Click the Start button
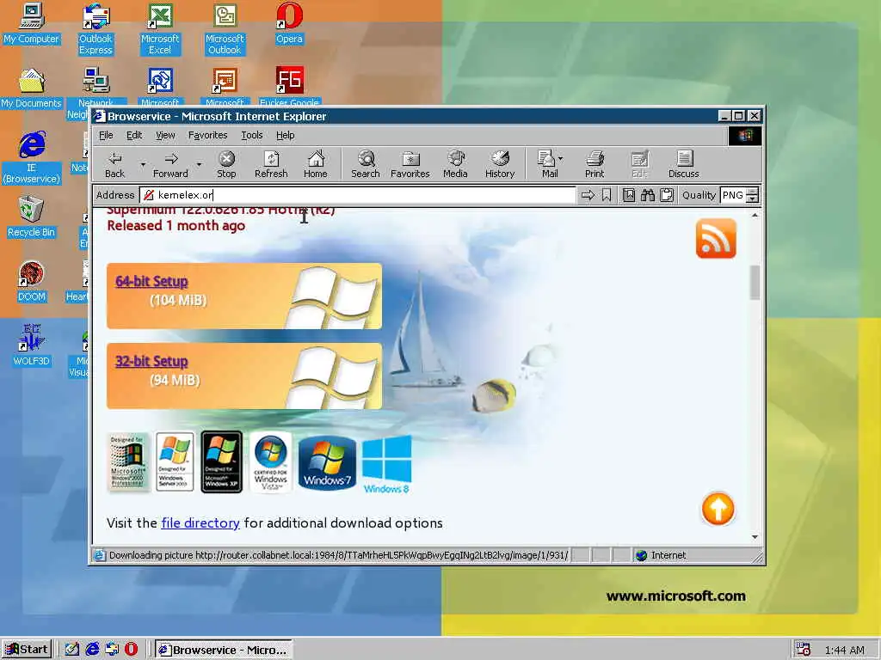The height and width of the screenshot is (660, 881). (27, 650)
